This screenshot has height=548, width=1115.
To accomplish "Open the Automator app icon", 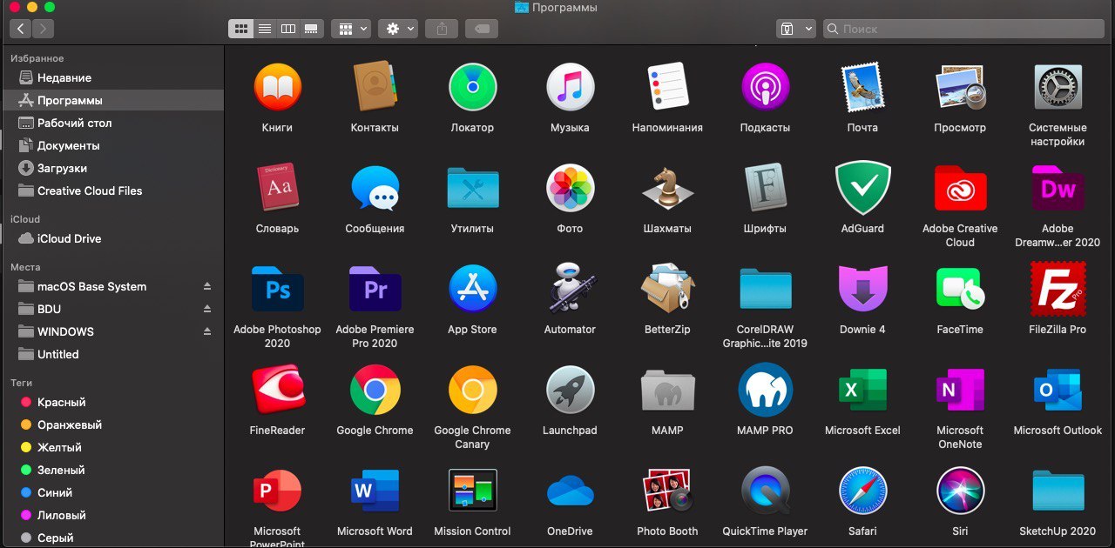I will [x=570, y=289].
